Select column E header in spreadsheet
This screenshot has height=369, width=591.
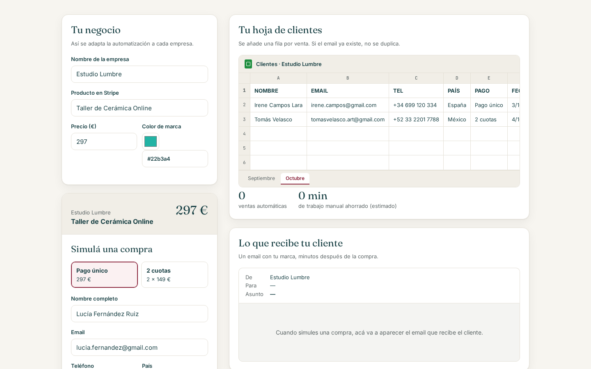click(489, 78)
